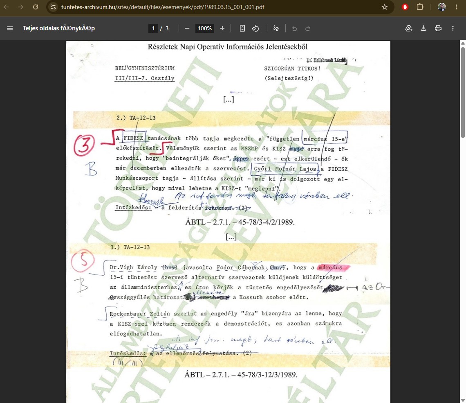
Task: Enable the draw annotation tool
Action: tap(276, 28)
